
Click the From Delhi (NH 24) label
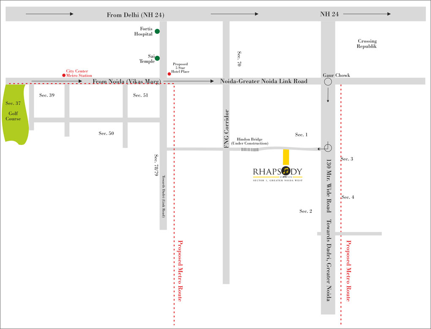[135, 15]
